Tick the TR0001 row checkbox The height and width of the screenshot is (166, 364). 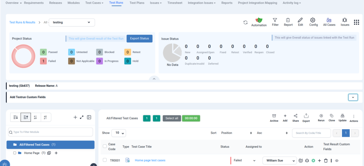click(105, 160)
